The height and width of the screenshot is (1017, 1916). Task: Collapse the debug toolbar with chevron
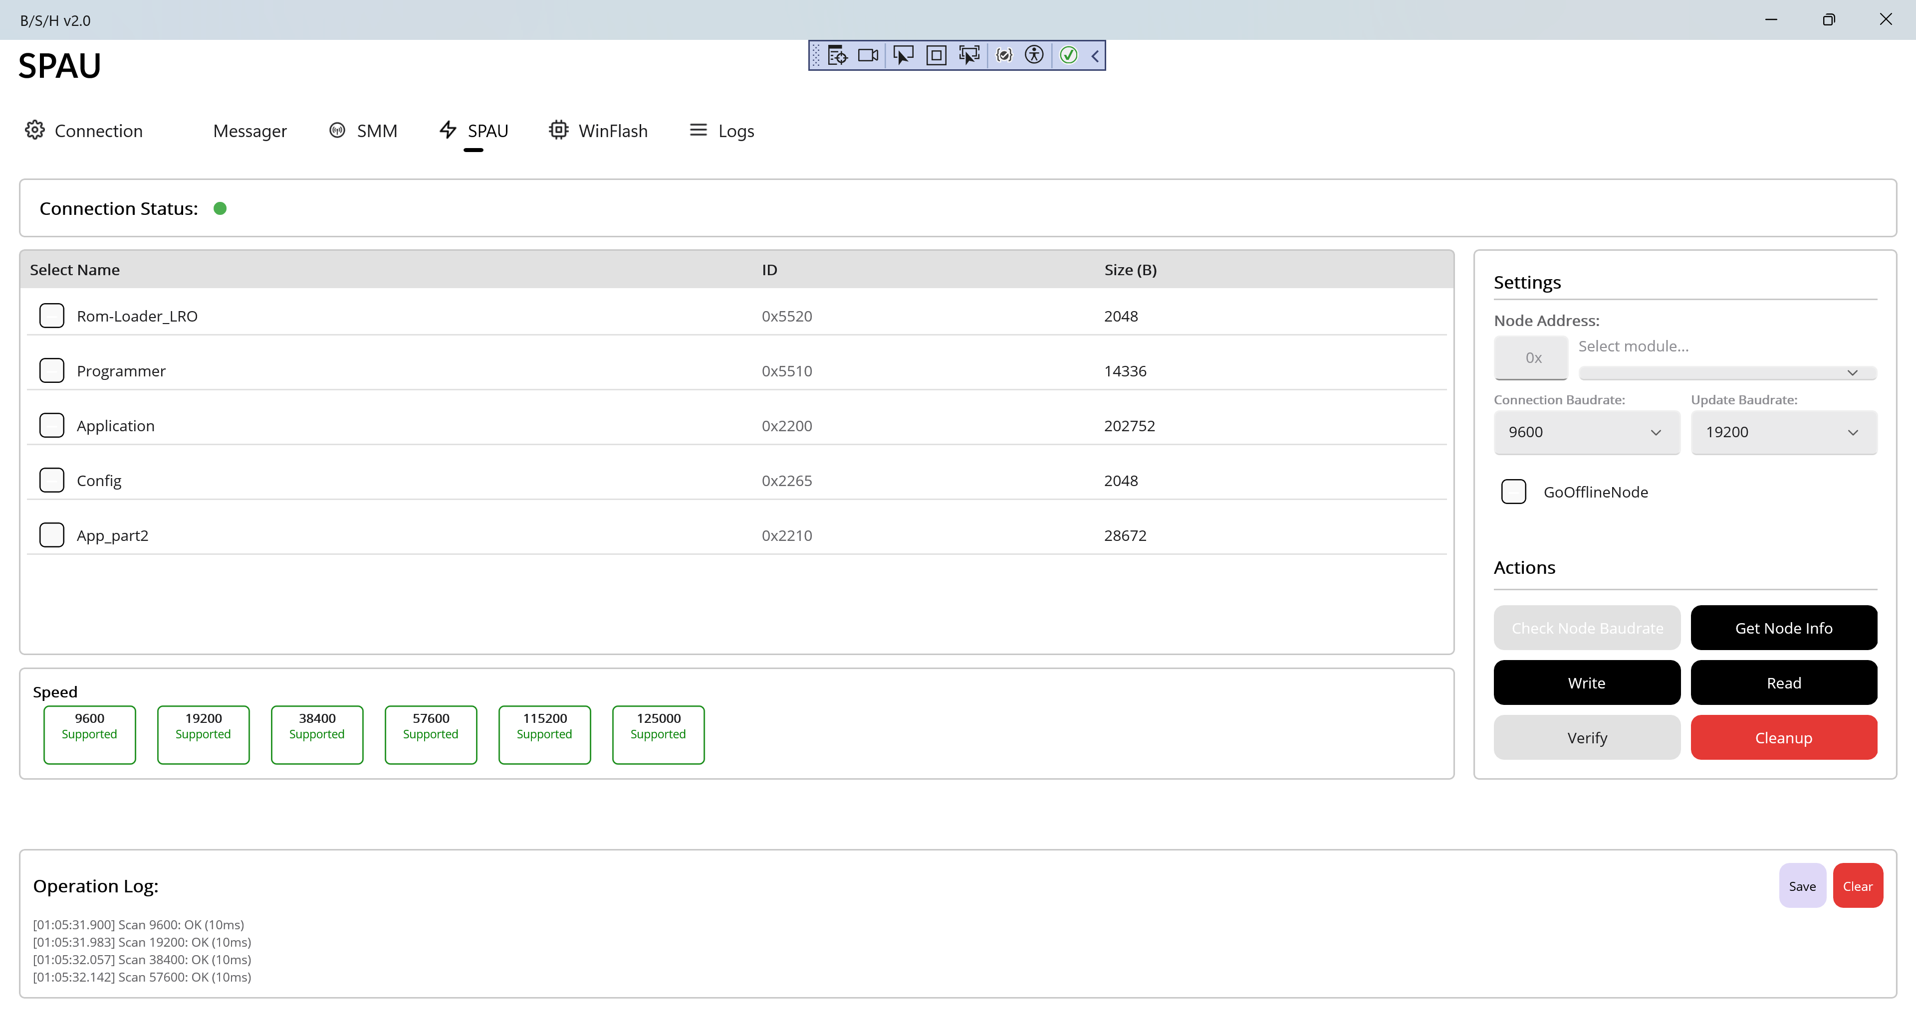point(1095,55)
